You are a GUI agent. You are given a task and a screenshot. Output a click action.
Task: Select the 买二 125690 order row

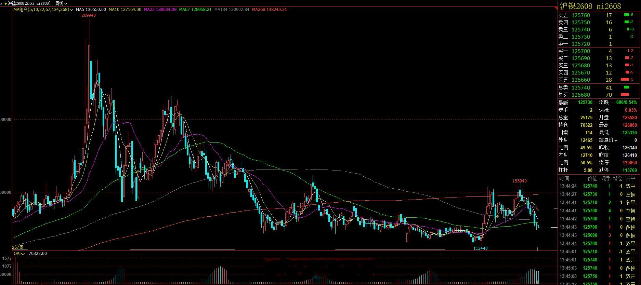599,58
